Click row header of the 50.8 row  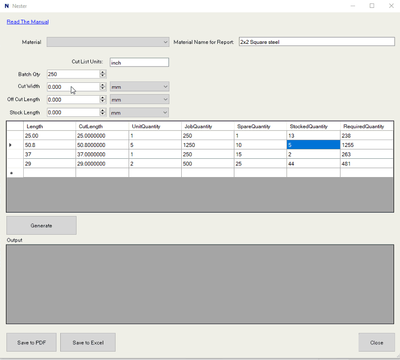tap(15, 145)
